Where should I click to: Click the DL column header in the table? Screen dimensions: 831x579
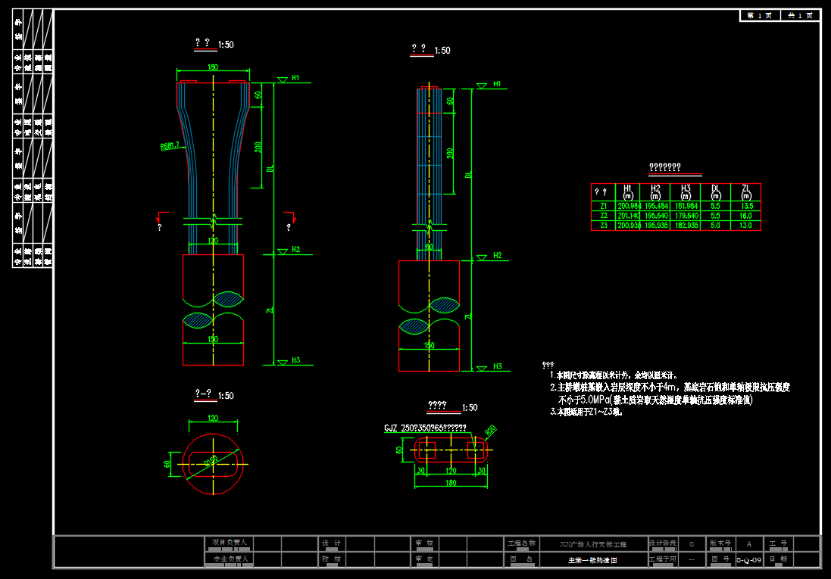click(715, 191)
